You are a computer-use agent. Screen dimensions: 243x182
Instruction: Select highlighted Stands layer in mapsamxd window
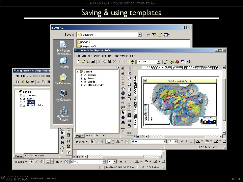click(x=31, y=102)
